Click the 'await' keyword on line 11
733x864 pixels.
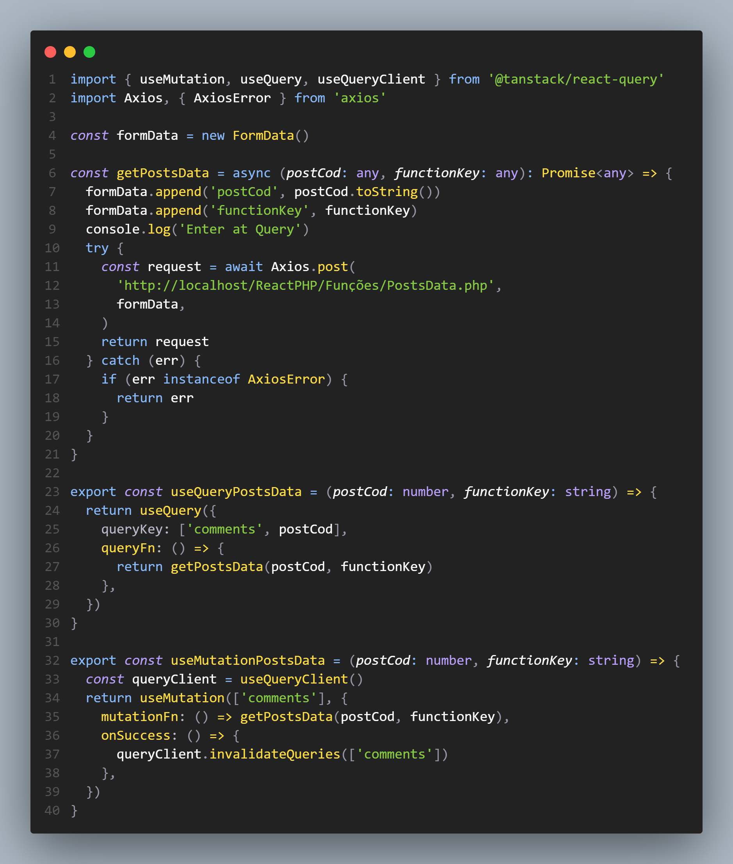point(244,266)
